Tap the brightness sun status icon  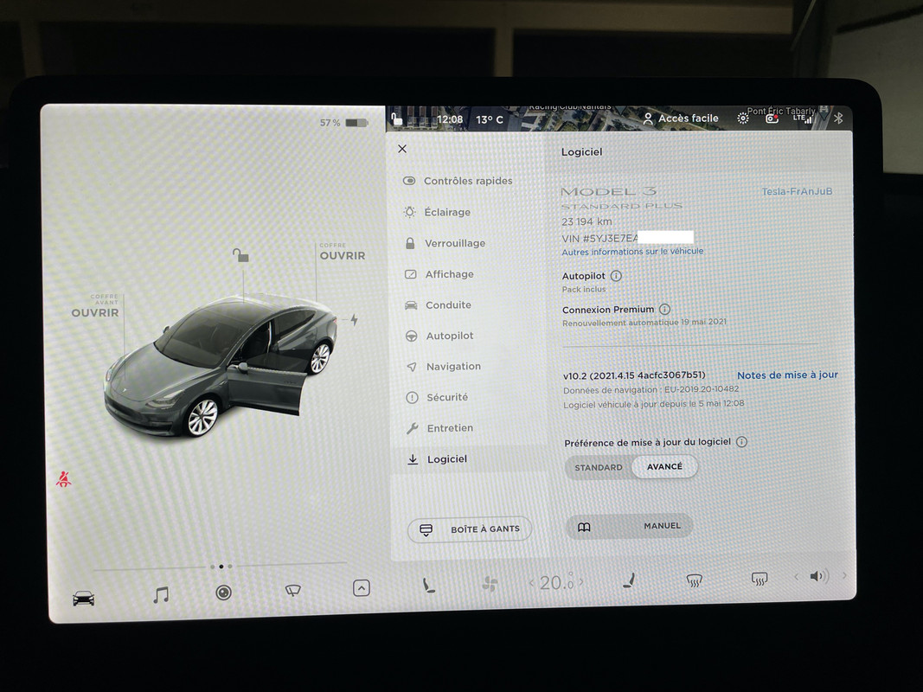tap(743, 119)
